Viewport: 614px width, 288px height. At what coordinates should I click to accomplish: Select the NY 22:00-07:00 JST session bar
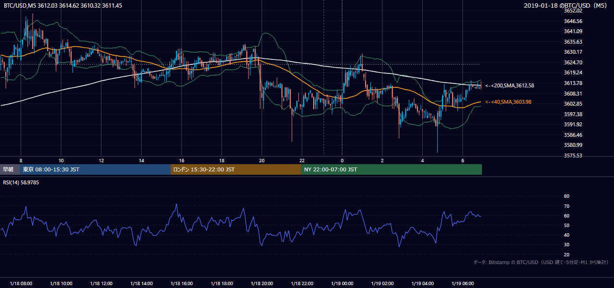coord(392,169)
